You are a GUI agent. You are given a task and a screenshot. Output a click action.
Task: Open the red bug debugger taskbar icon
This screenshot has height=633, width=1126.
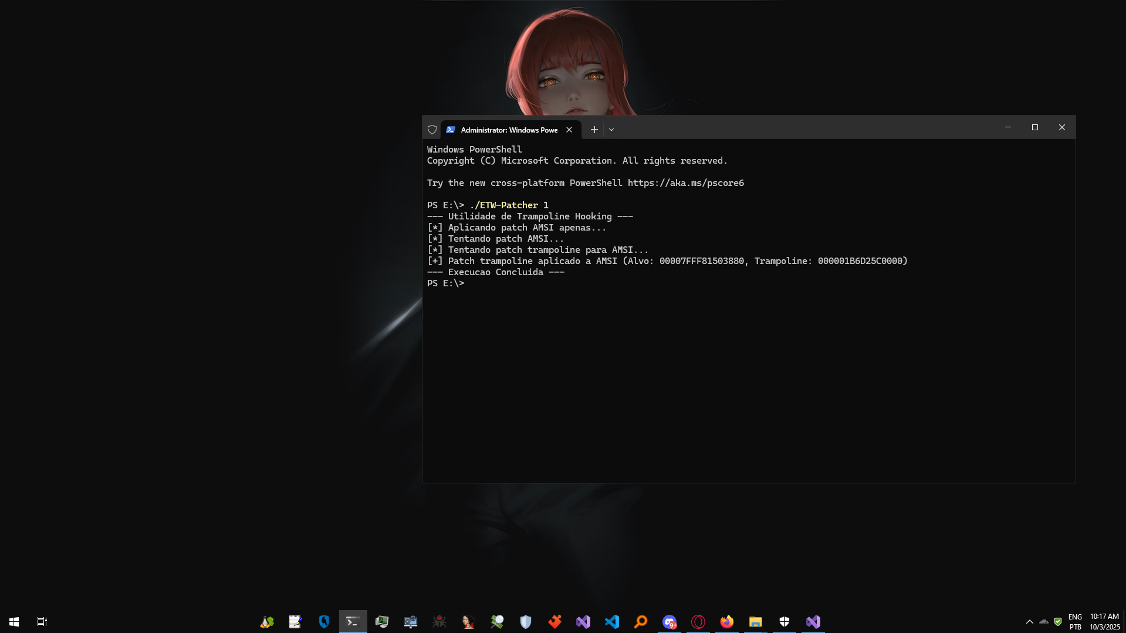point(439,622)
